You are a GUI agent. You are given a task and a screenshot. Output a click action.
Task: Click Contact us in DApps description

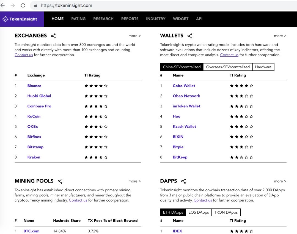point(203,200)
